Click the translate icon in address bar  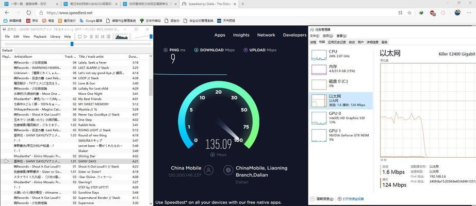(x=401, y=13)
